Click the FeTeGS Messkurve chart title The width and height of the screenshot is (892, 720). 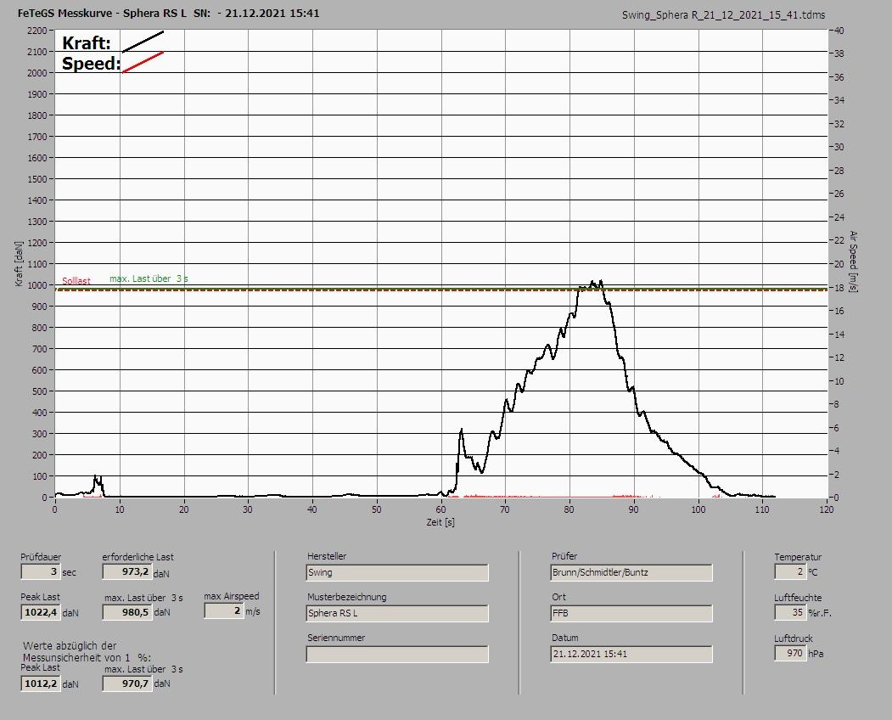pyautogui.click(x=168, y=13)
